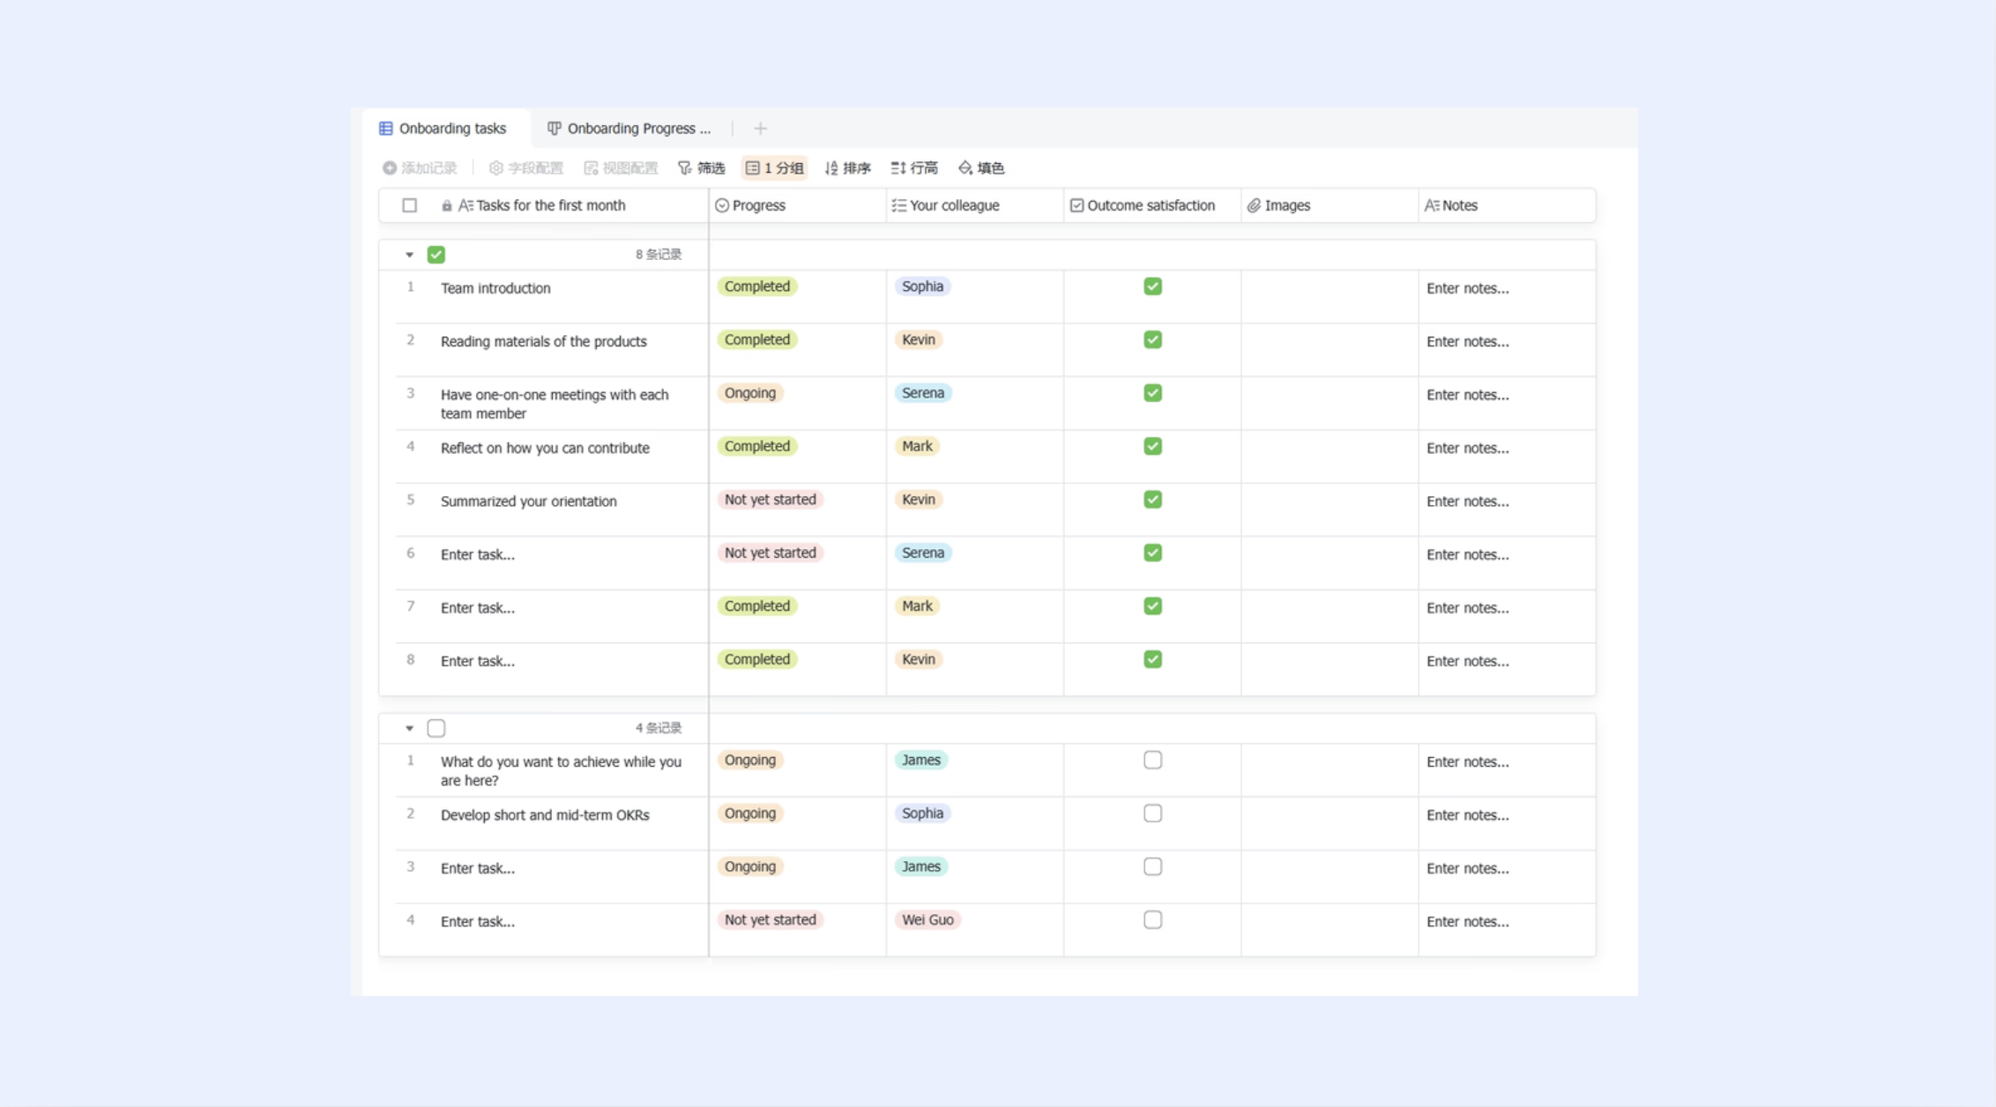The image size is (1996, 1107).
Task: Click the Images column paperclip icon
Action: tap(1254, 205)
